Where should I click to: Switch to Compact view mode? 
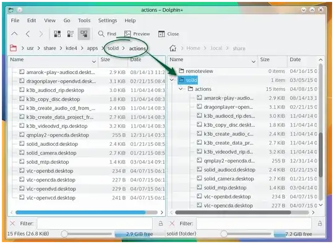pos(71,33)
